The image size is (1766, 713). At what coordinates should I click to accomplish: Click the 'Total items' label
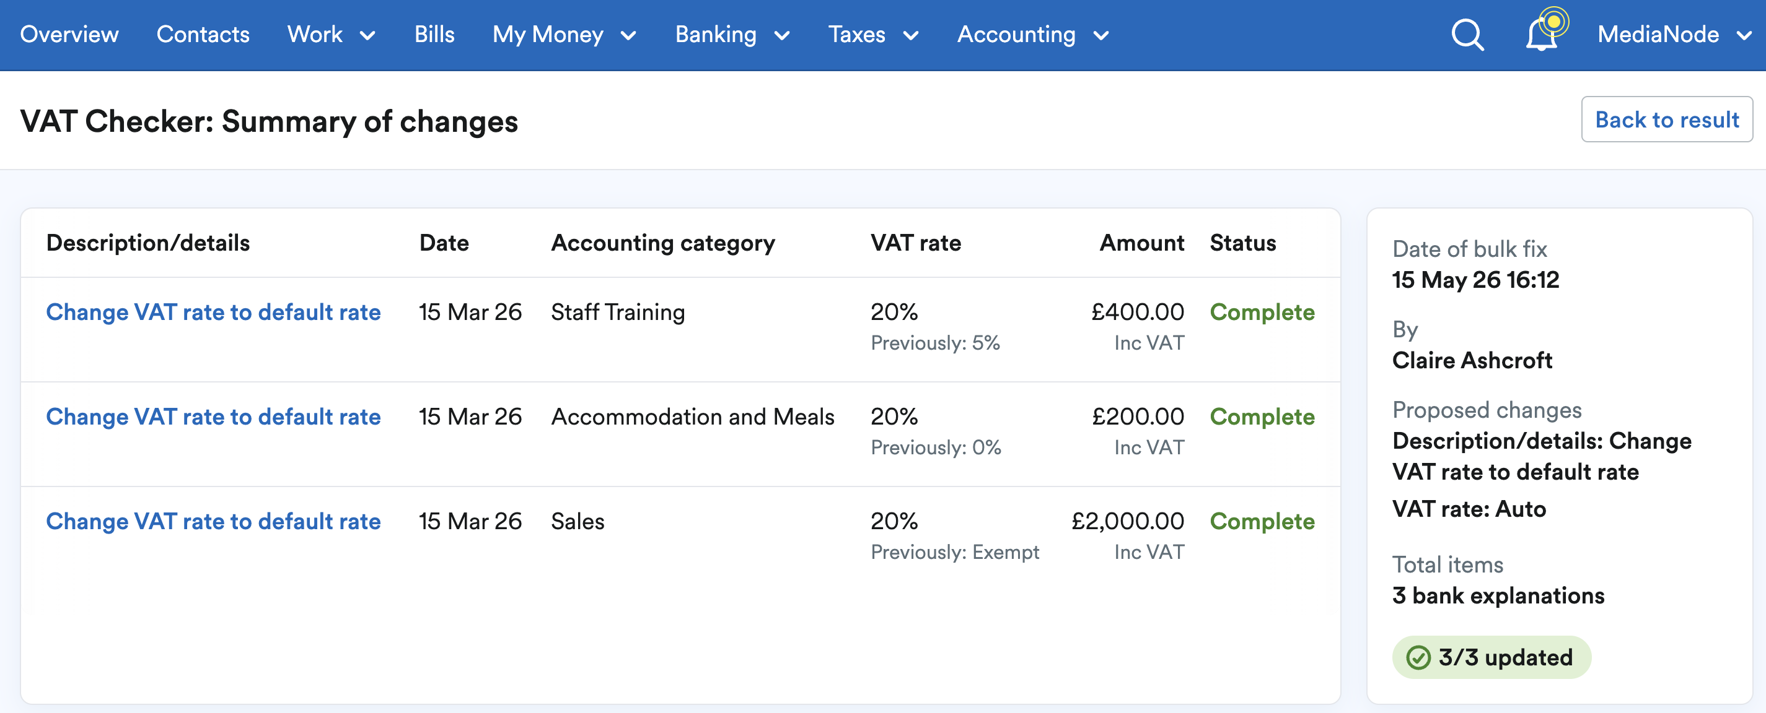(1448, 565)
